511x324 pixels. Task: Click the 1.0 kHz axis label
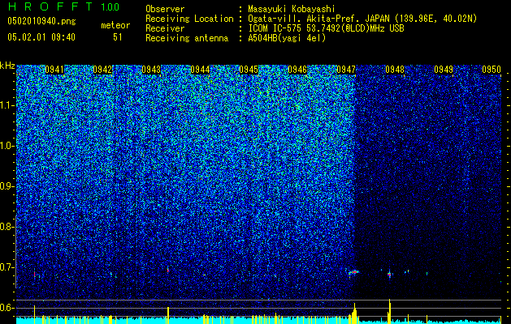point(6,146)
